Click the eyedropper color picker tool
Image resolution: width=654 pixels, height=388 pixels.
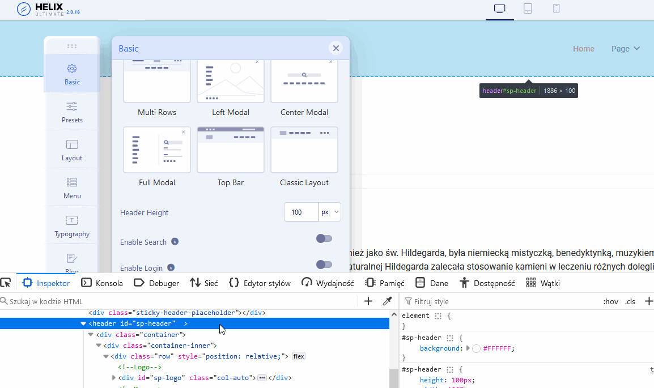click(x=388, y=301)
